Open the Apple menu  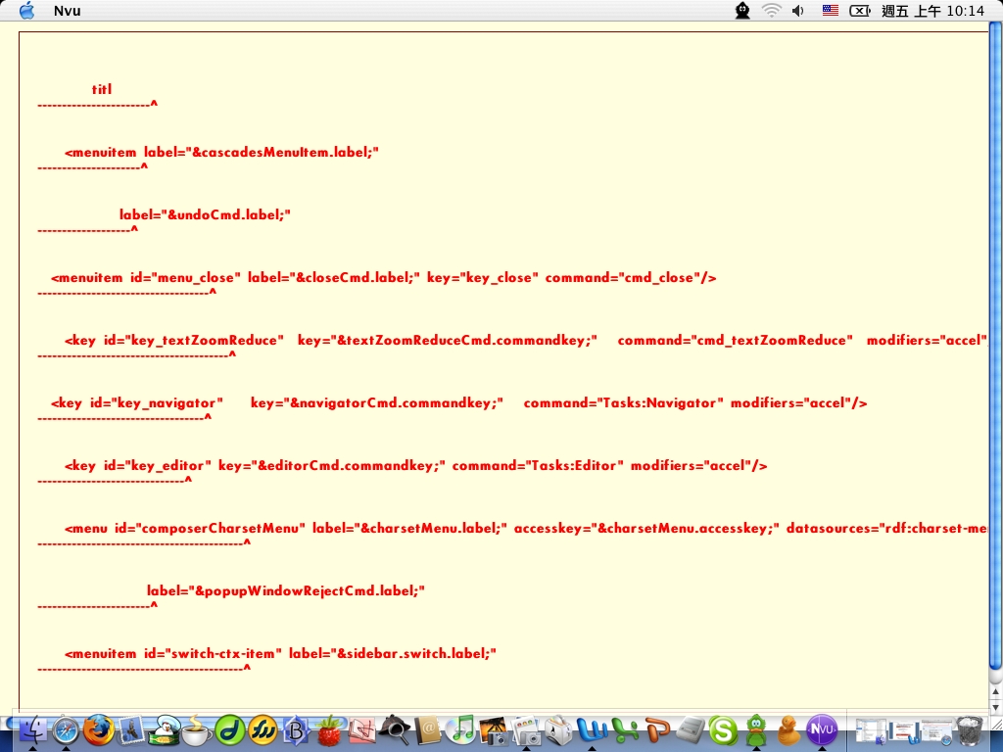(26, 11)
